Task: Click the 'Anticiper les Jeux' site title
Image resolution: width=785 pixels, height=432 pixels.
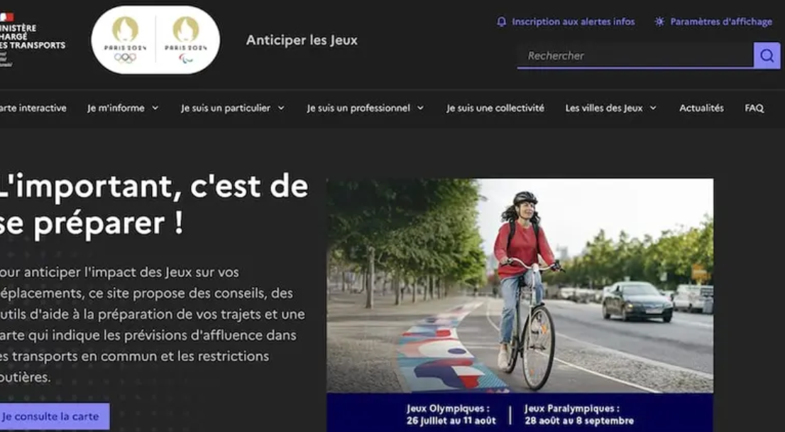Action: point(302,40)
